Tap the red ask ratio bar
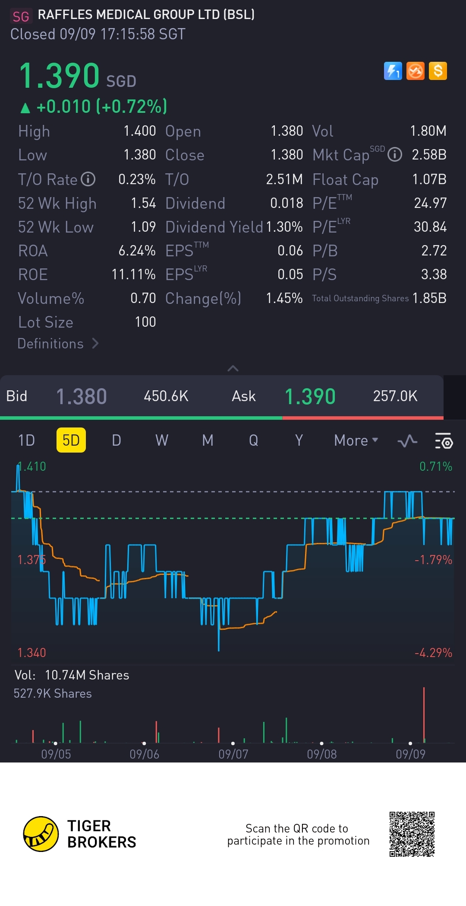 click(363, 418)
